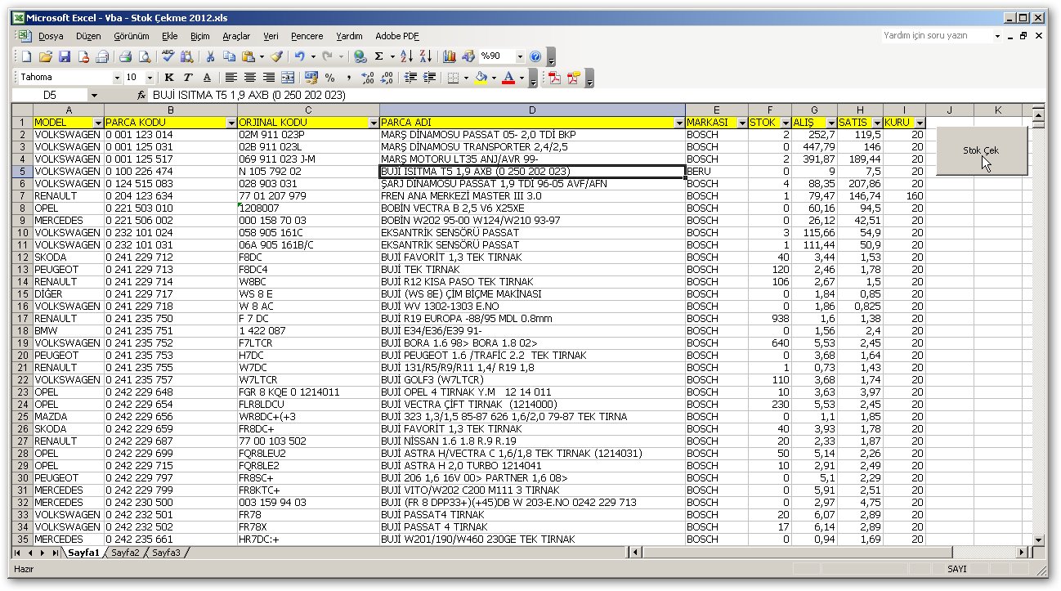Insert a hyperlink with the globe icon
The height and width of the screenshot is (591, 1061).
tap(360, 56)
